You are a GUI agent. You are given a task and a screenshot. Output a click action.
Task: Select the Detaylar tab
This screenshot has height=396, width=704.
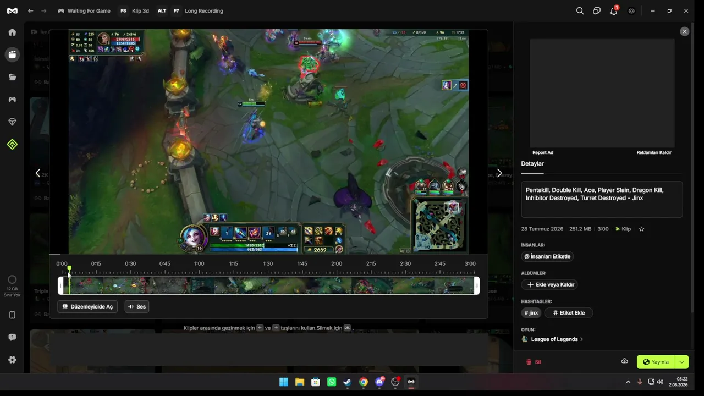click(532, 163)
